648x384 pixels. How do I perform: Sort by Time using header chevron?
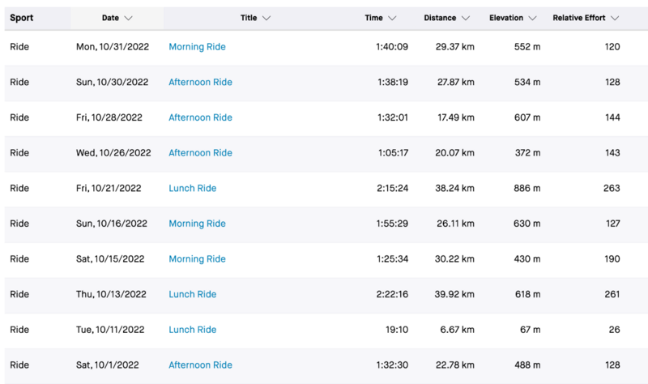392,18
